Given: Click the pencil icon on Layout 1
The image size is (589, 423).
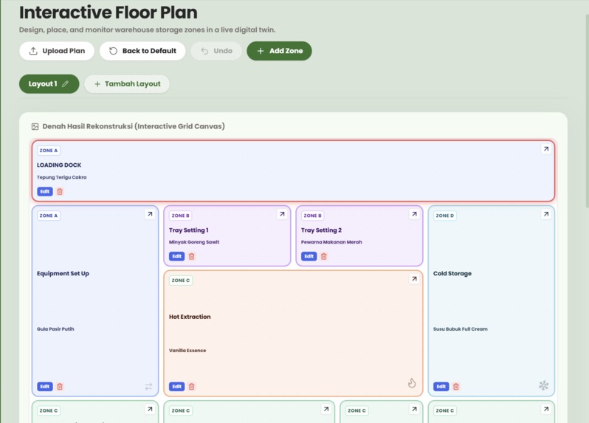Looking at the screenshot, I should [x=66, y=83].
